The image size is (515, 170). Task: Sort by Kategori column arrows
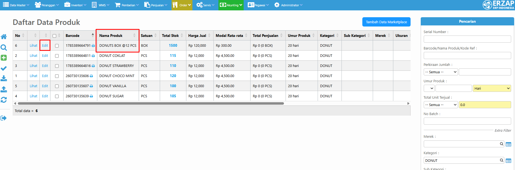tap(337, 35)
